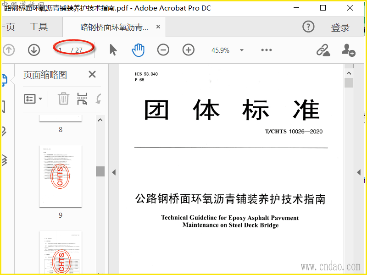The image size is (367, 275).
Task: Rotate pages with the rotate icon
Action: click(99, 99)
